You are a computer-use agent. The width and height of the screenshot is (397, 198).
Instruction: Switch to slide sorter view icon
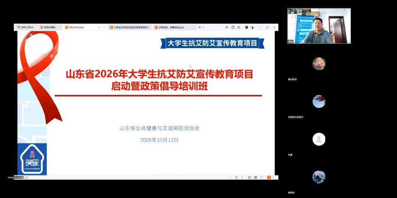[x=255, y=177]
